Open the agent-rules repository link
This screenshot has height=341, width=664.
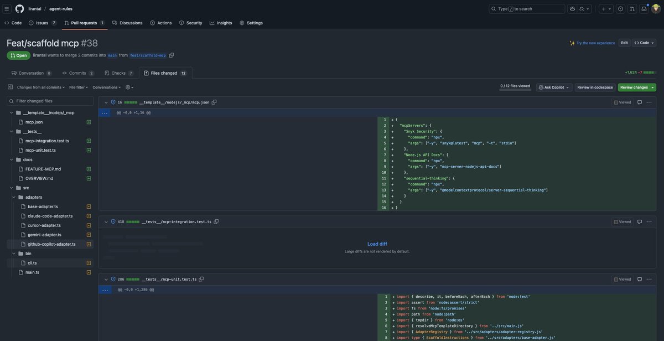(61, 9)
